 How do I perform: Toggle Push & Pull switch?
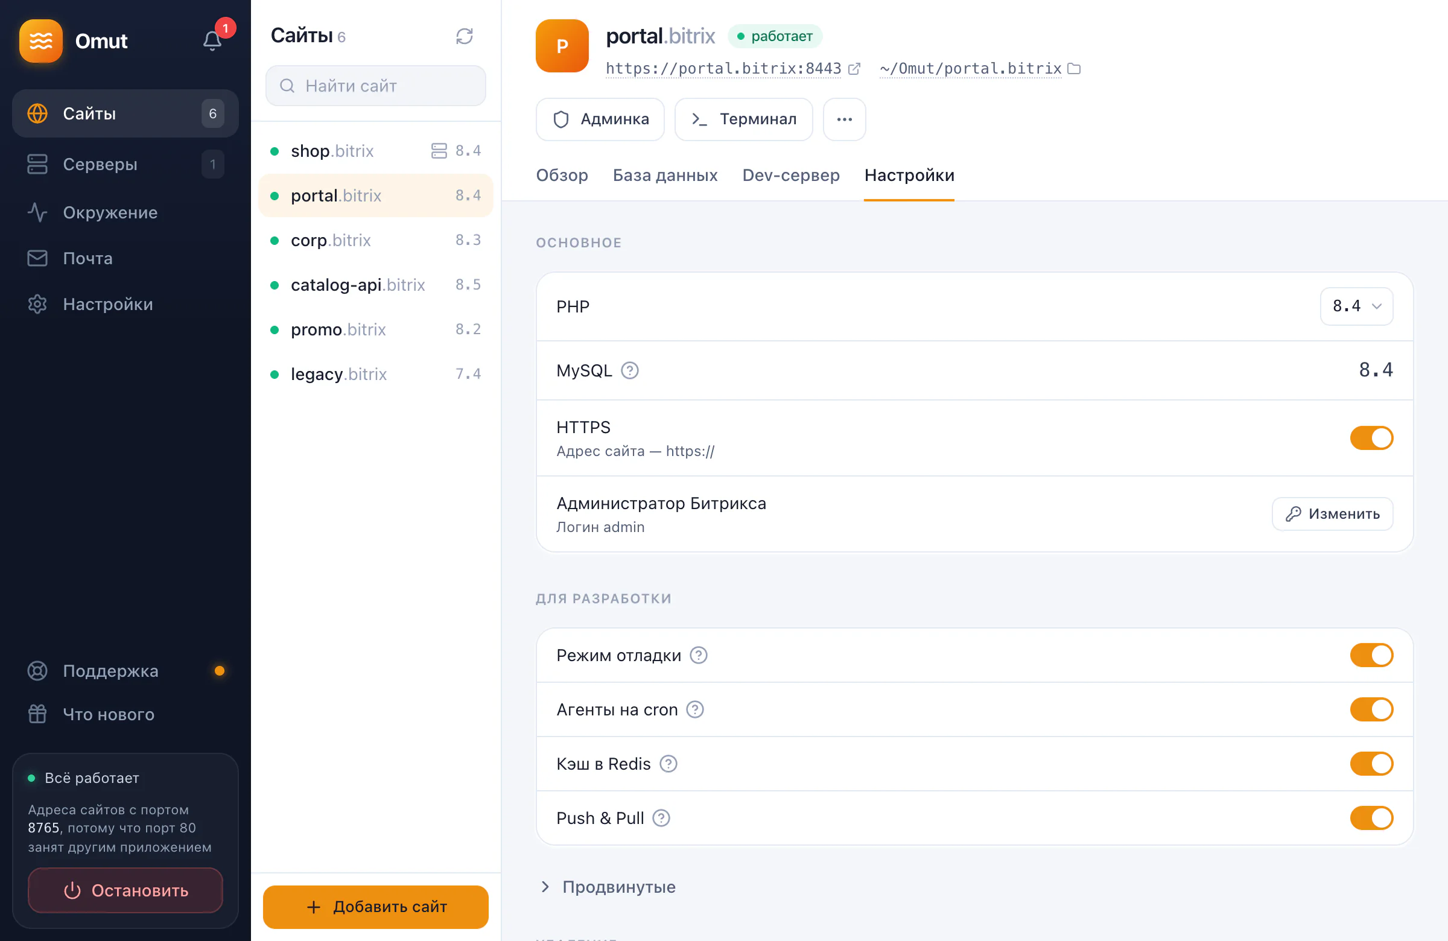click(1371, 818)
